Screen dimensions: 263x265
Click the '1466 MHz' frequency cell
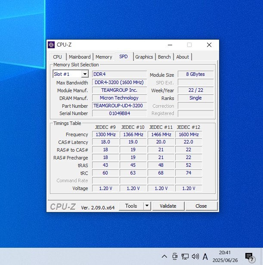(x=161, y=134)
